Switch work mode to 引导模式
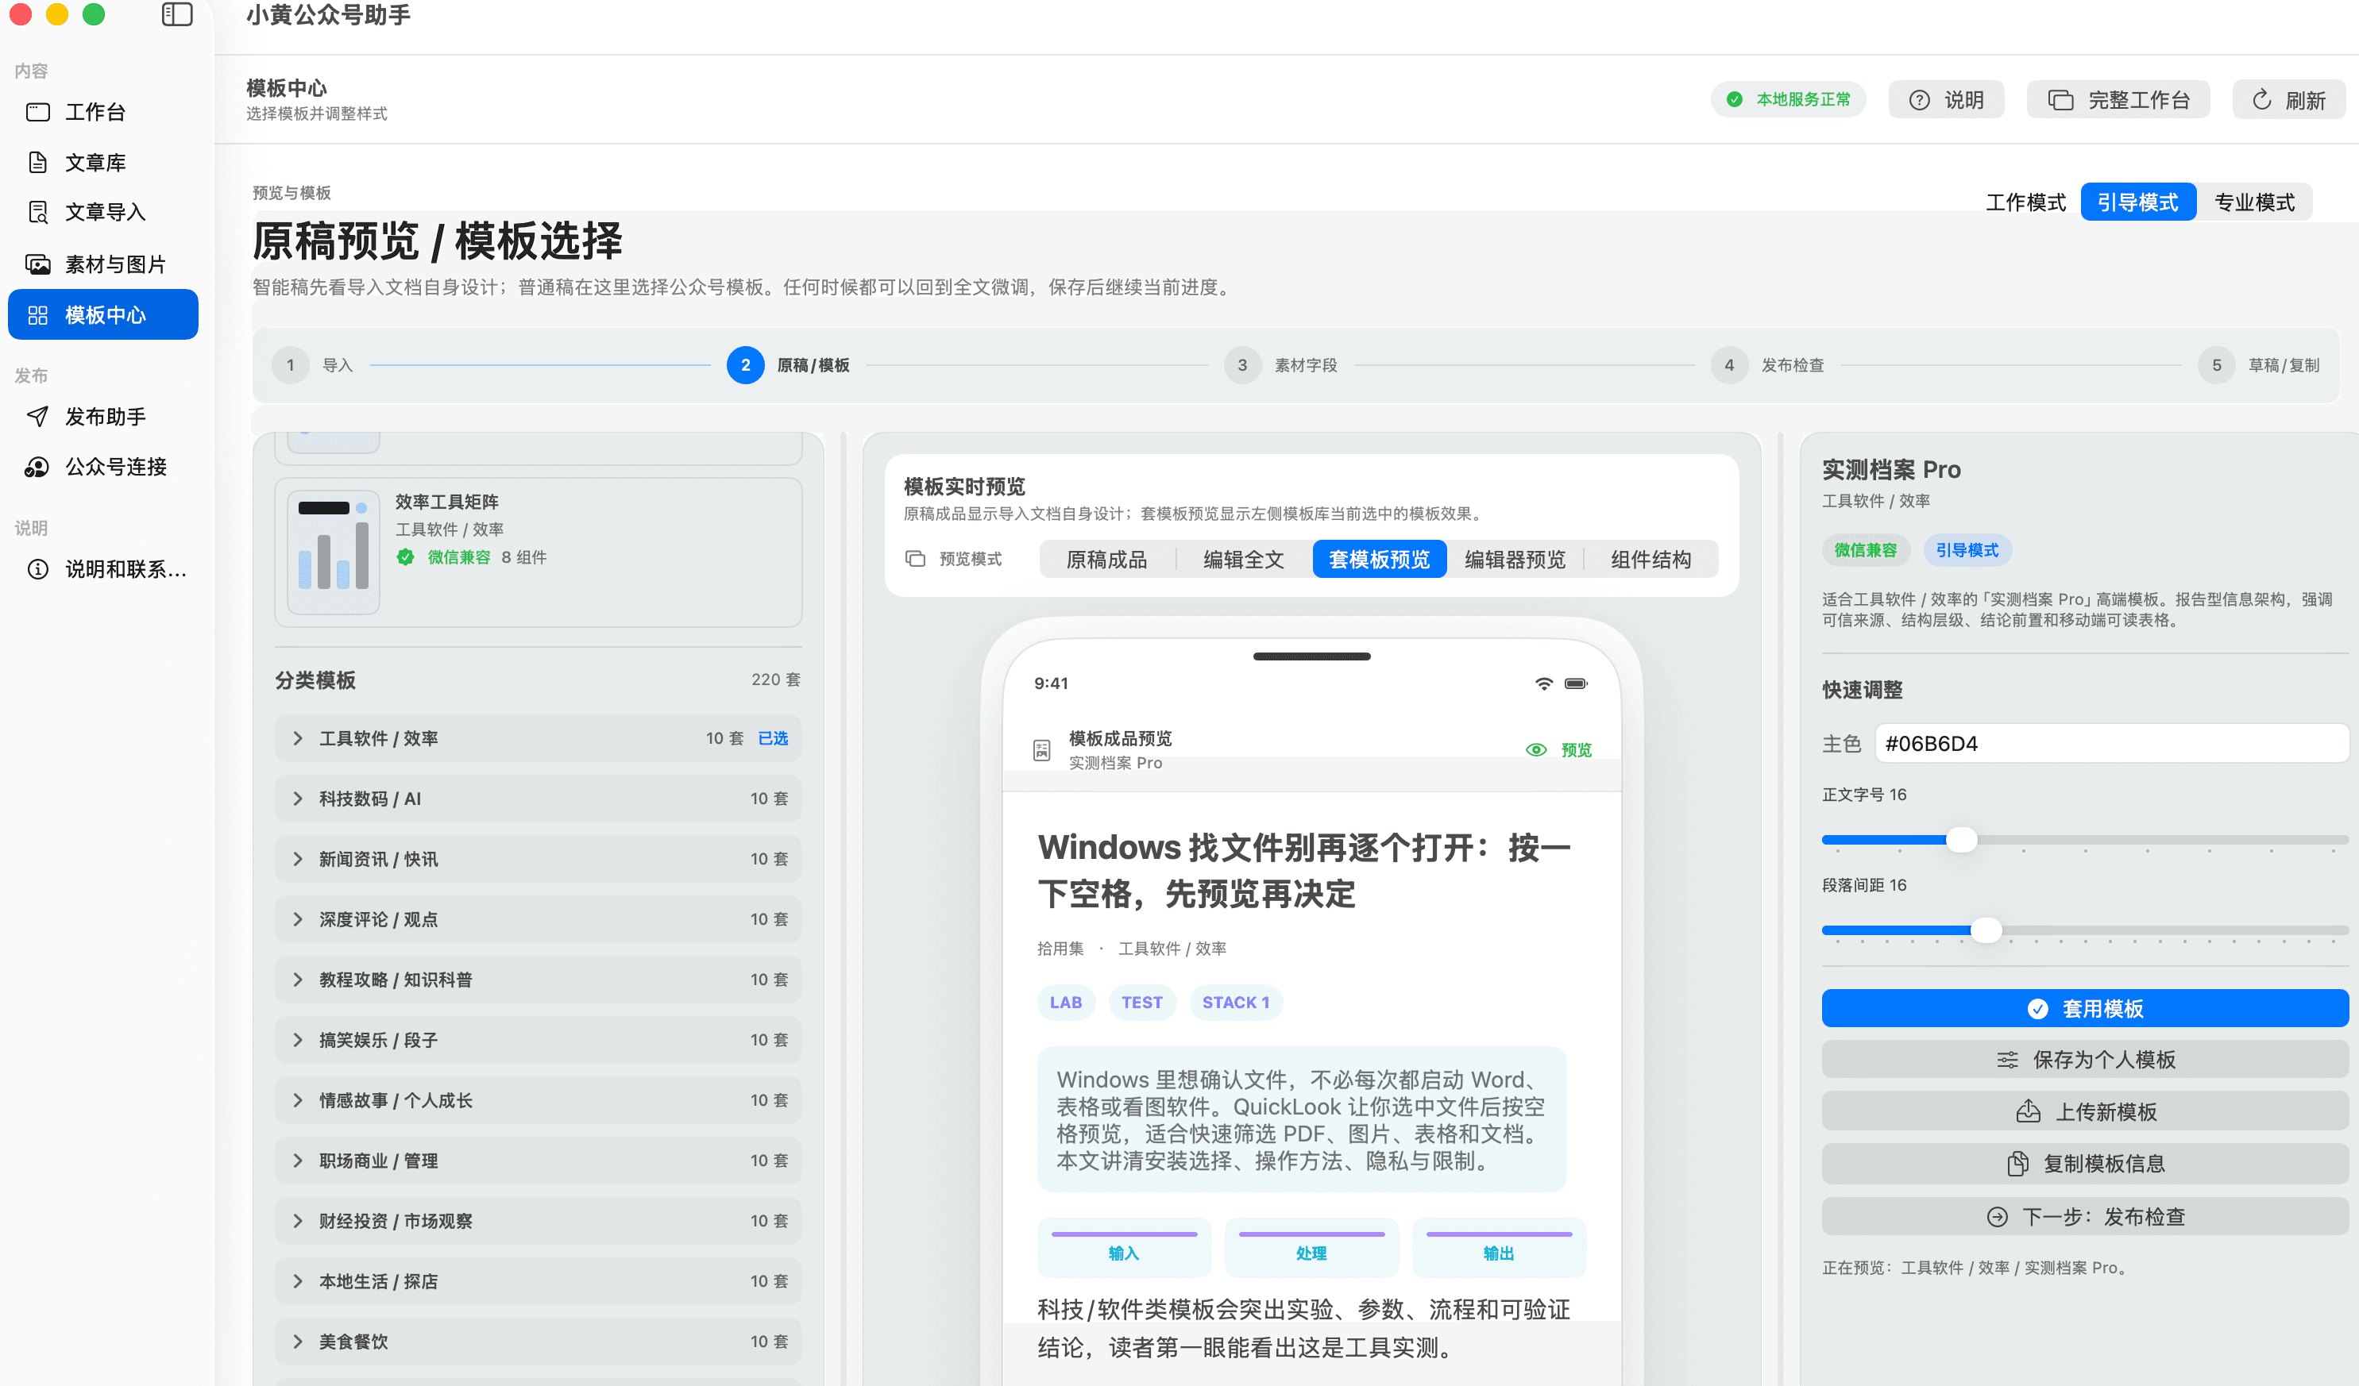The height and width of the screenshot is (1386, 2359). (2137, 202)
